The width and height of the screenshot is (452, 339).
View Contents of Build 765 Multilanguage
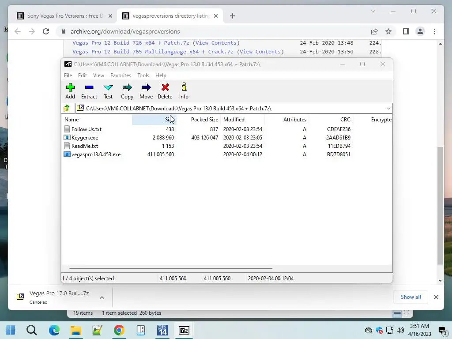coord(260,52)
